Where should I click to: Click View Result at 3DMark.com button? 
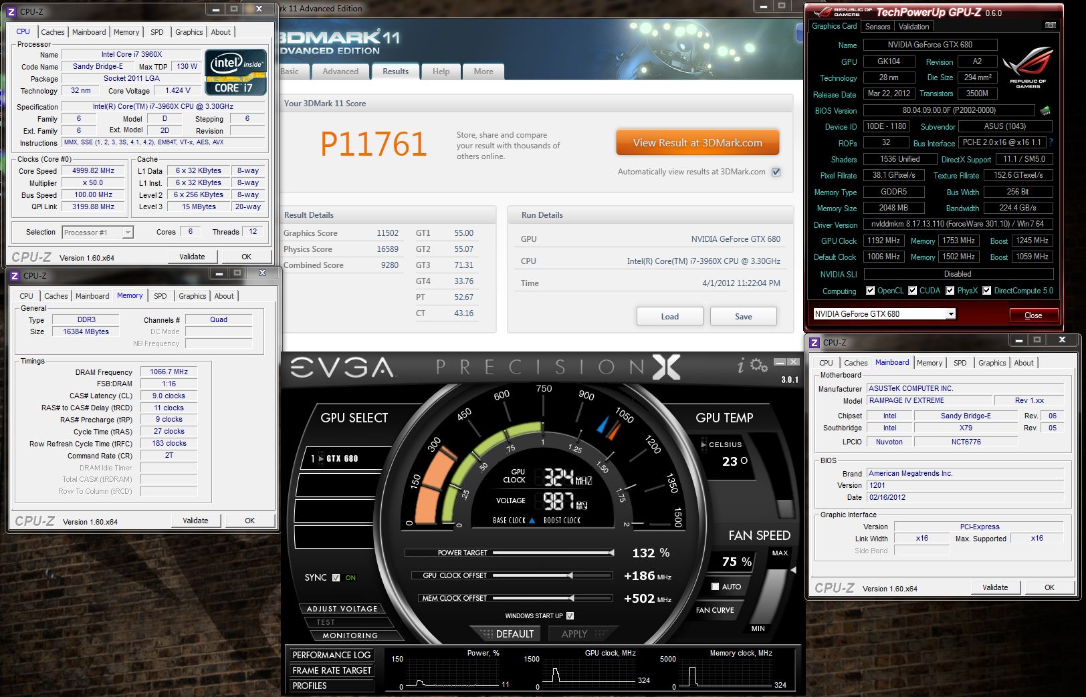pos(697,143)
